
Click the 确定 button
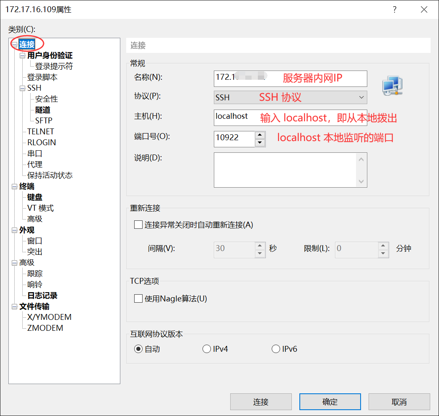[330, 402]
